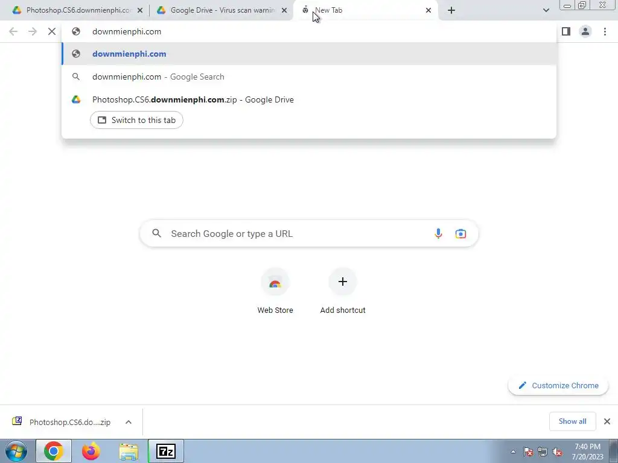Click Show all downloads
This screenshot has height=463, width=618.
pos(572,421)
